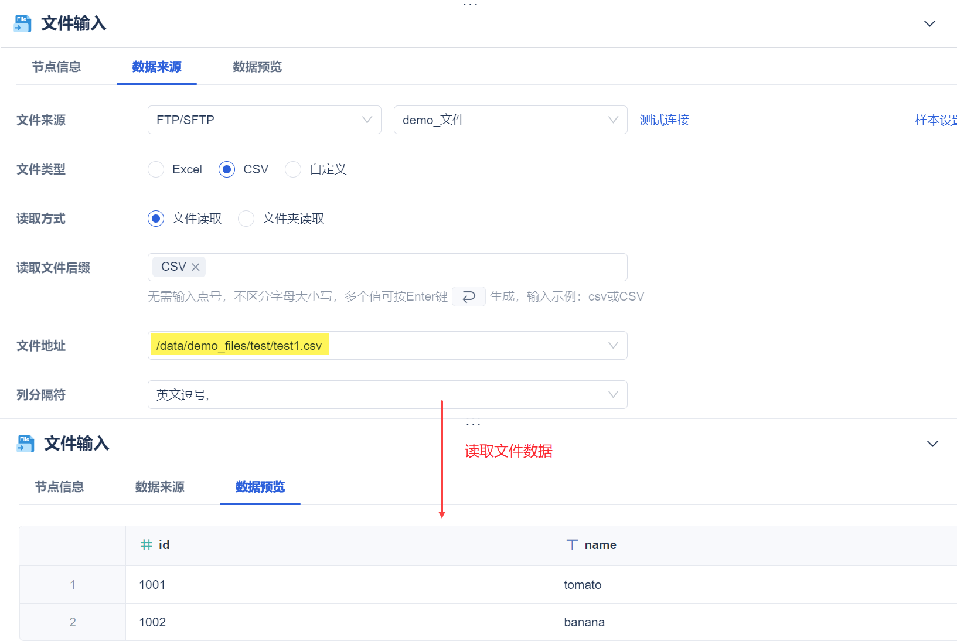Switch to 数据预览 tab in lower panel

tap(260, 487)
